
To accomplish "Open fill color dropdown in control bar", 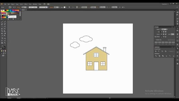I will tap(11, 7).
